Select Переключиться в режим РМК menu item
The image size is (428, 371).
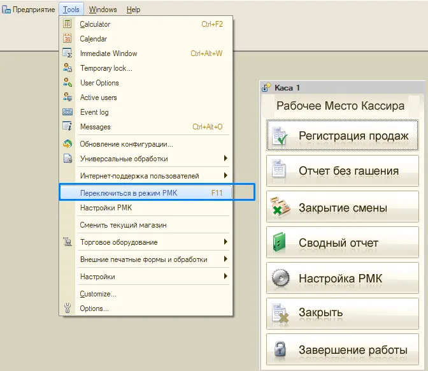click(x=146, y=193)
